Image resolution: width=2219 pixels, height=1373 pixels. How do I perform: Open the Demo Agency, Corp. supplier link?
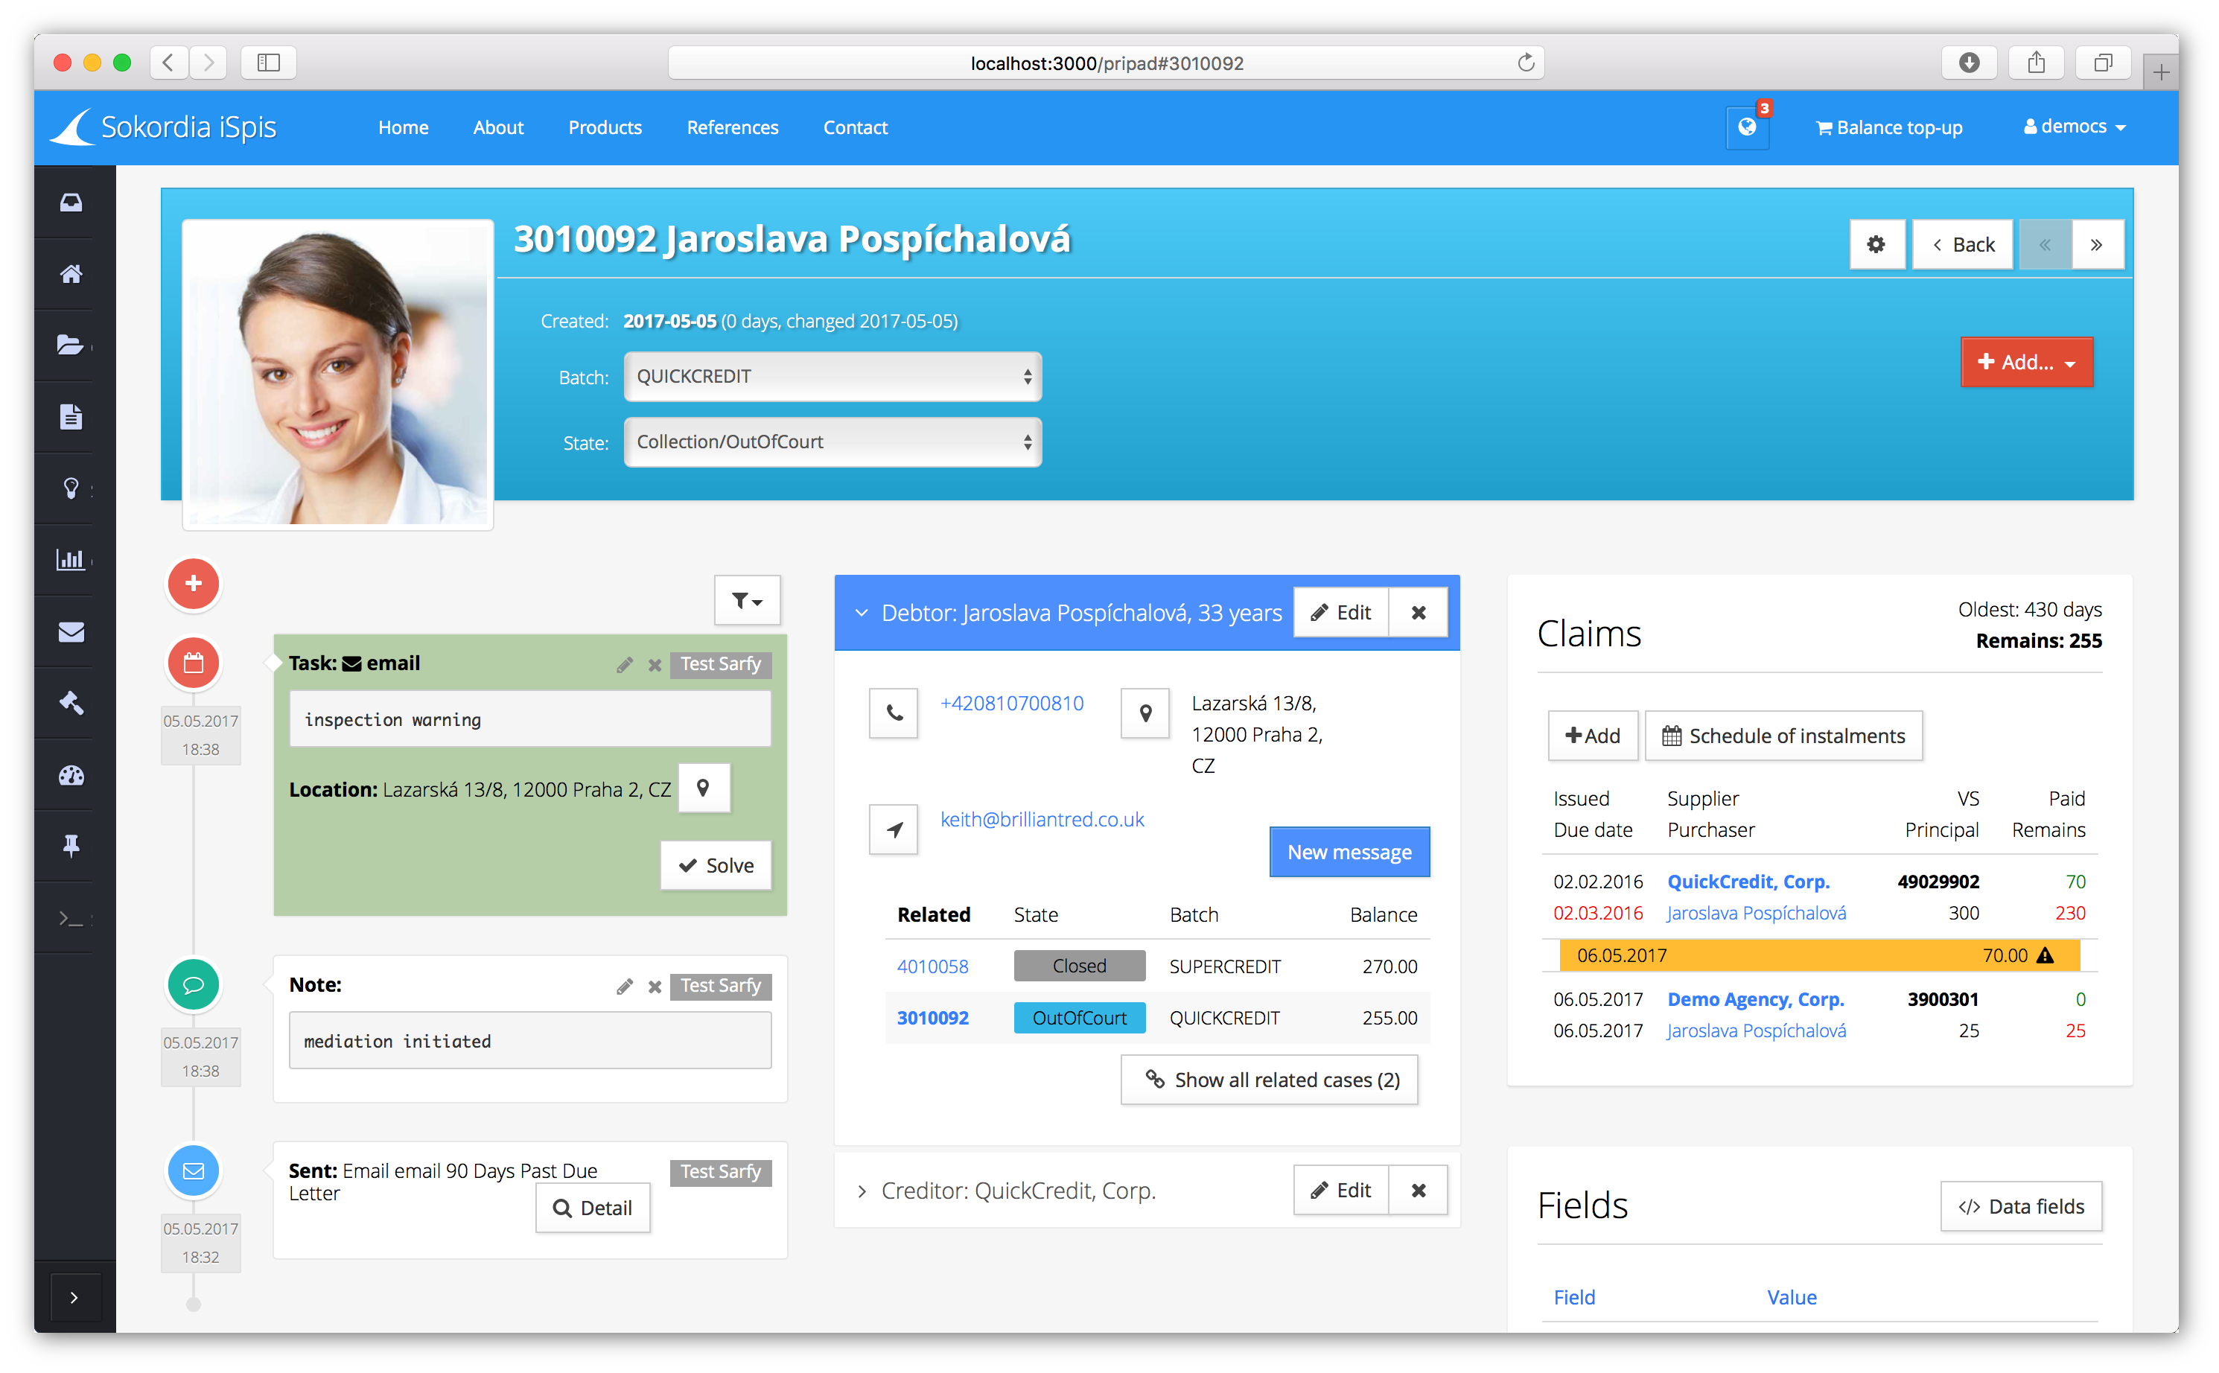click(x=1757, y=999)
